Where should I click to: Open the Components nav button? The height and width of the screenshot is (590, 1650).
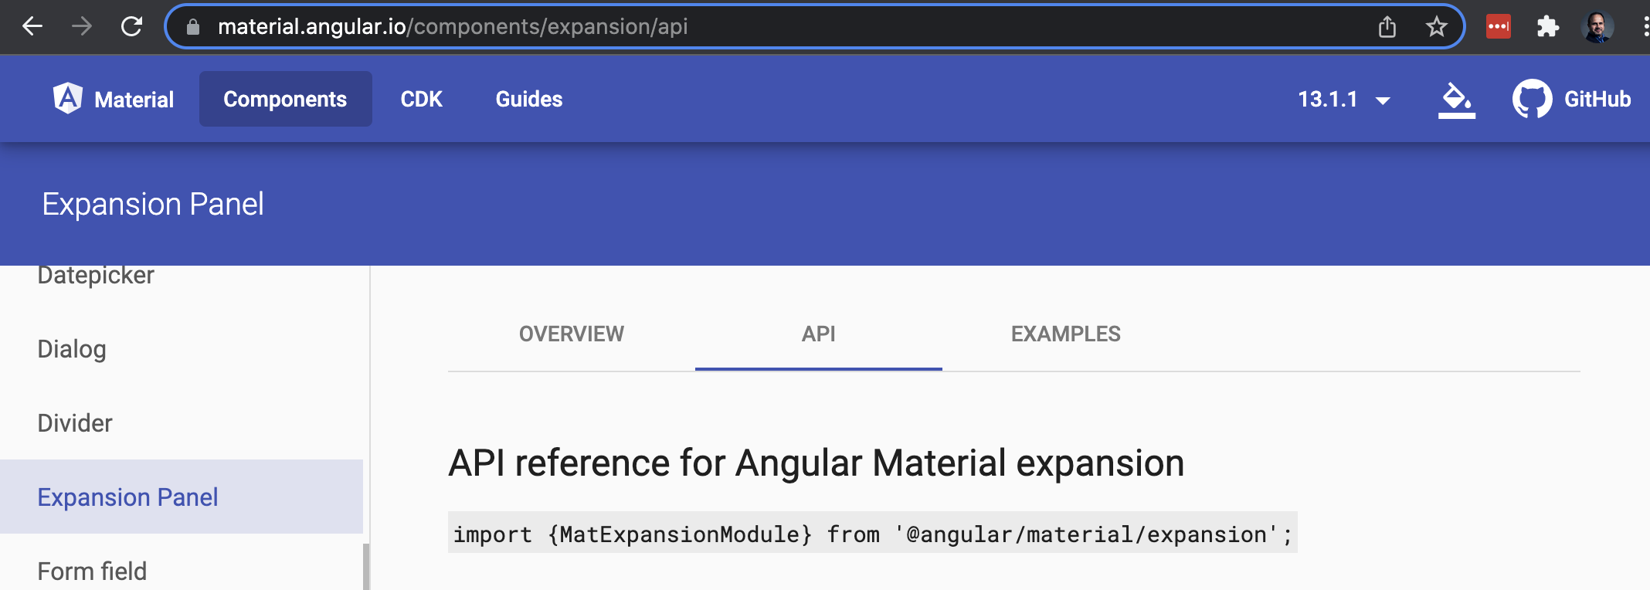(286, 99)
